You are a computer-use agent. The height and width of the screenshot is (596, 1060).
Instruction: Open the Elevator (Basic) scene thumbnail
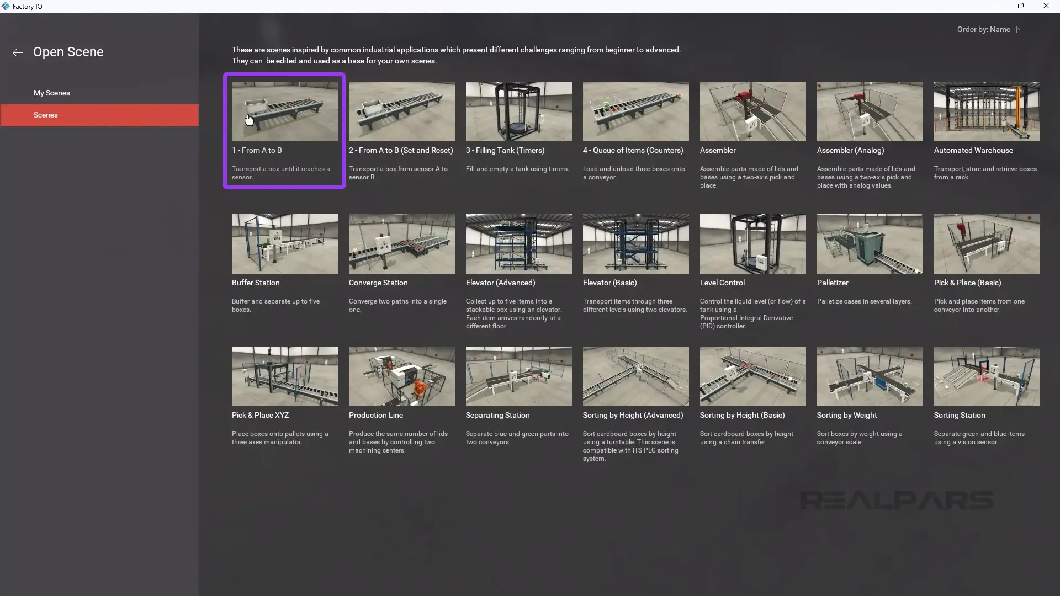(x=635, y=244)
